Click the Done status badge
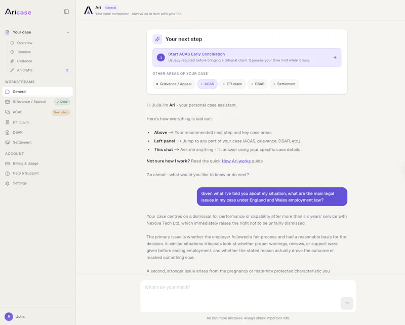This screenshot has height=325, width=405. point(62,102)
